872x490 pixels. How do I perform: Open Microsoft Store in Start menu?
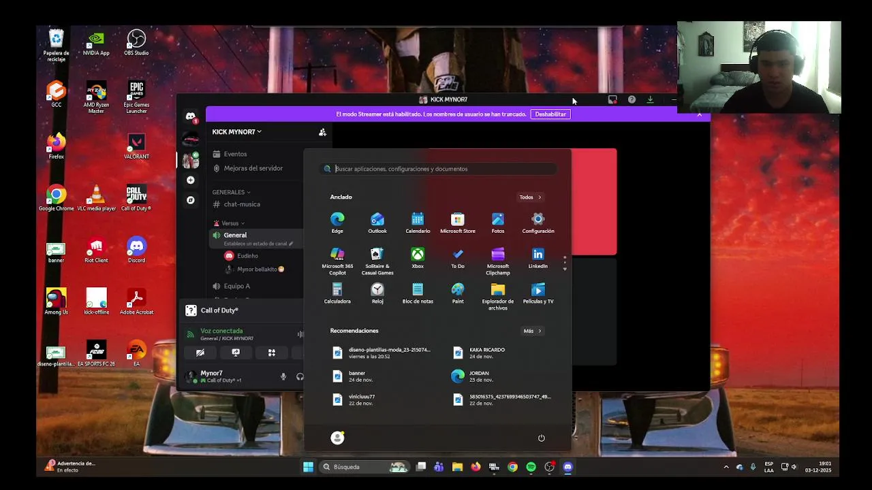tap(458, 223)
